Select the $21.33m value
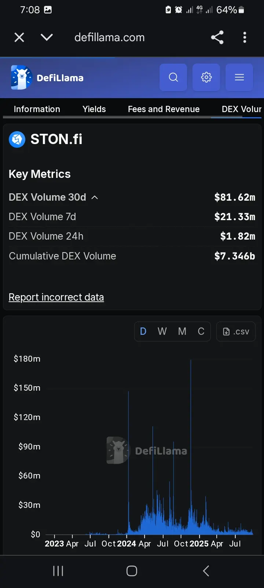264x588 pixels. tap(235, 217)
